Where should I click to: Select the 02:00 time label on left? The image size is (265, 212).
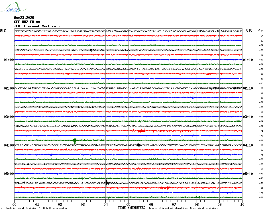point(9,88)
